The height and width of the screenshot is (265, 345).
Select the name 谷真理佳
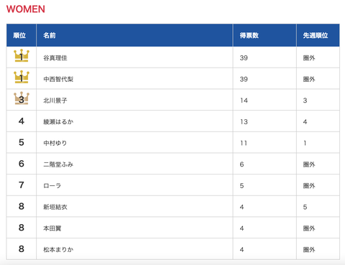(55, 58)
